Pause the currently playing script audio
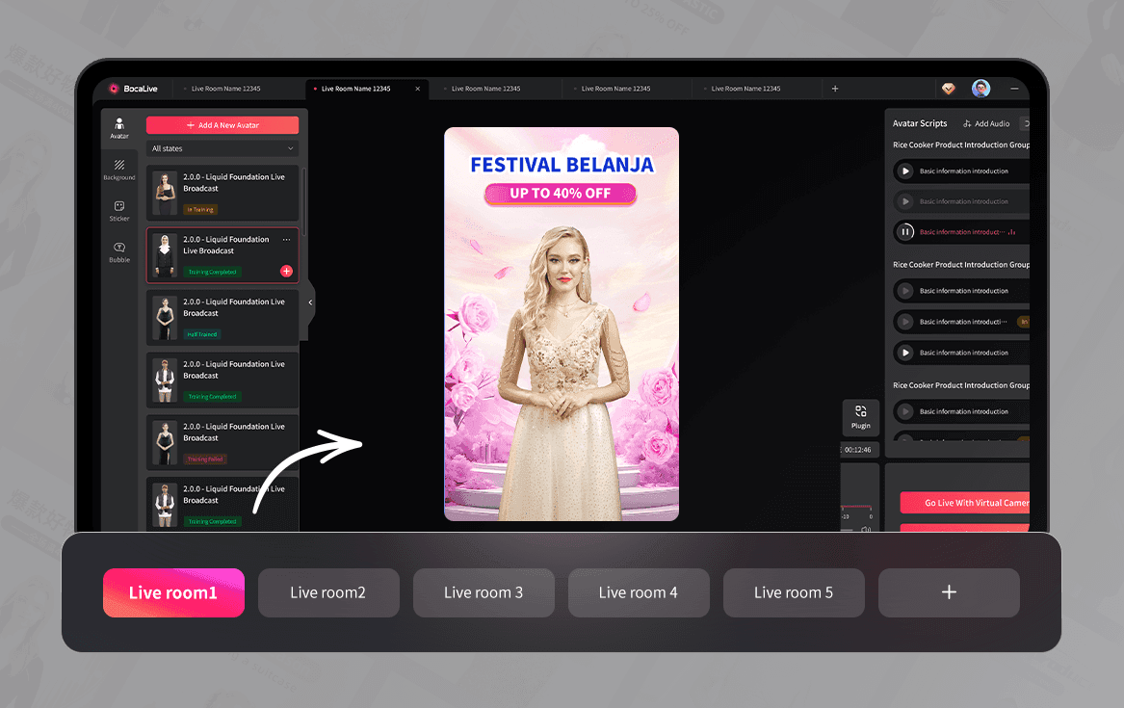 (x=905, y=231)
